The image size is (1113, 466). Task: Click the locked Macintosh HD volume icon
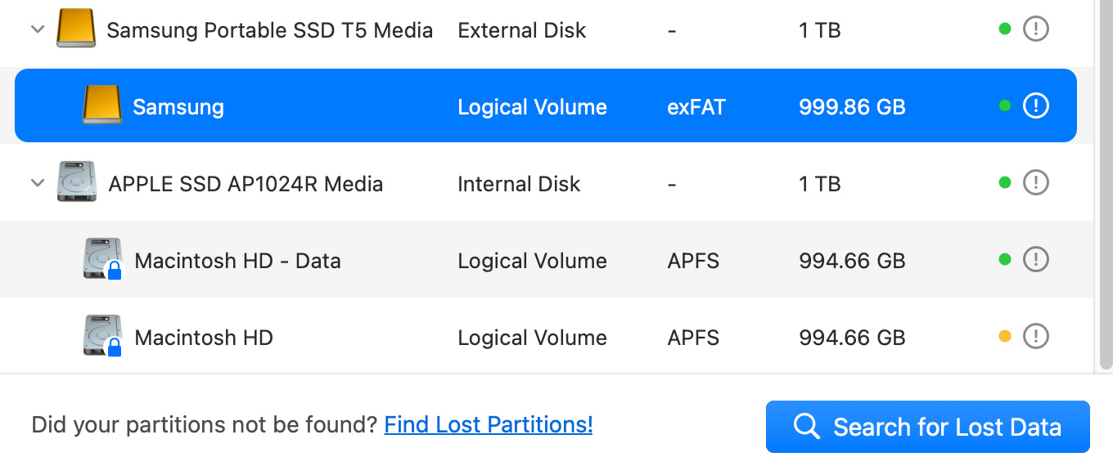coord(102,336)
